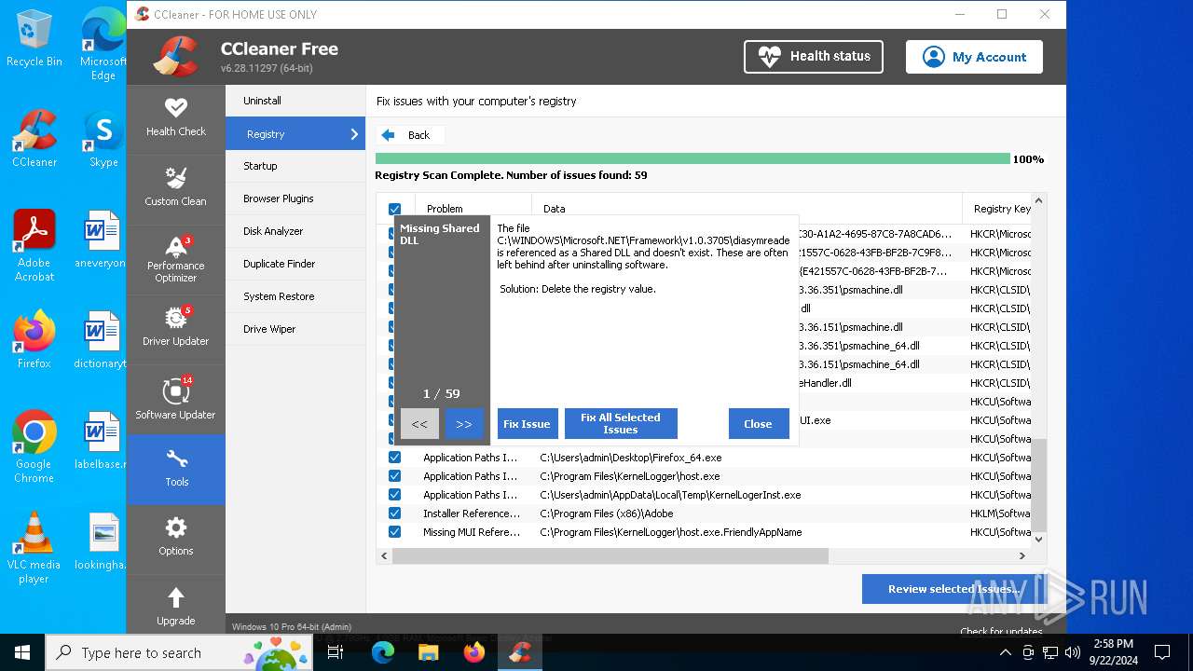Open VLC media player desktop shortcut
Viewport: 1193px width, 671px height.
[34, 547]
